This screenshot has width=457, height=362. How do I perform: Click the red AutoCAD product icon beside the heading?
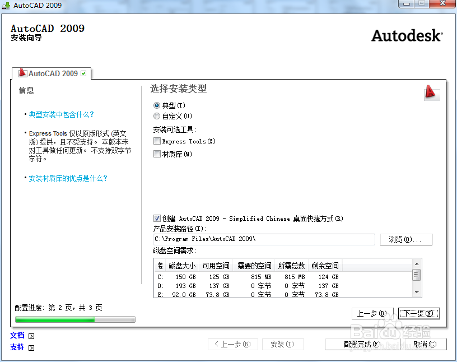pyautogui.click(x=432, y=93)
